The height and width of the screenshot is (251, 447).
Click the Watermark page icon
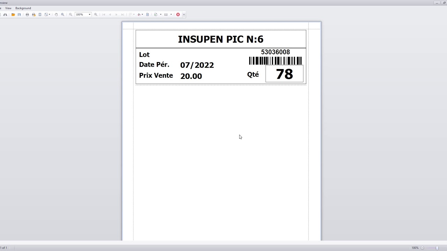click(147, 15)
